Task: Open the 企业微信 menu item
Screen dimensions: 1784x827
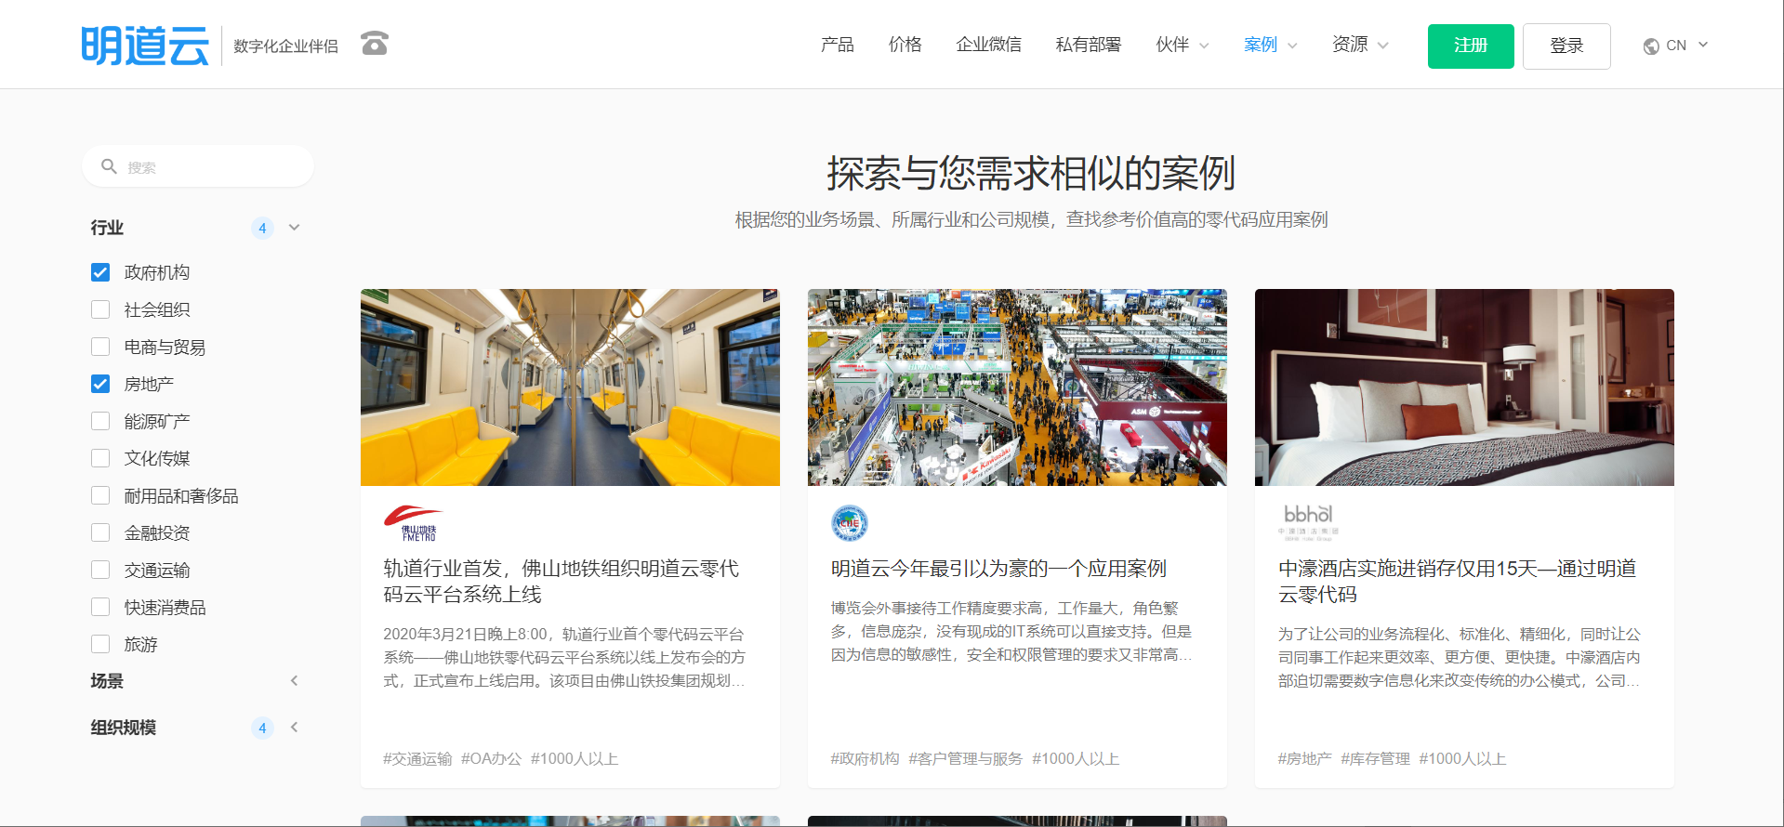Action: [x=988, y=45]
